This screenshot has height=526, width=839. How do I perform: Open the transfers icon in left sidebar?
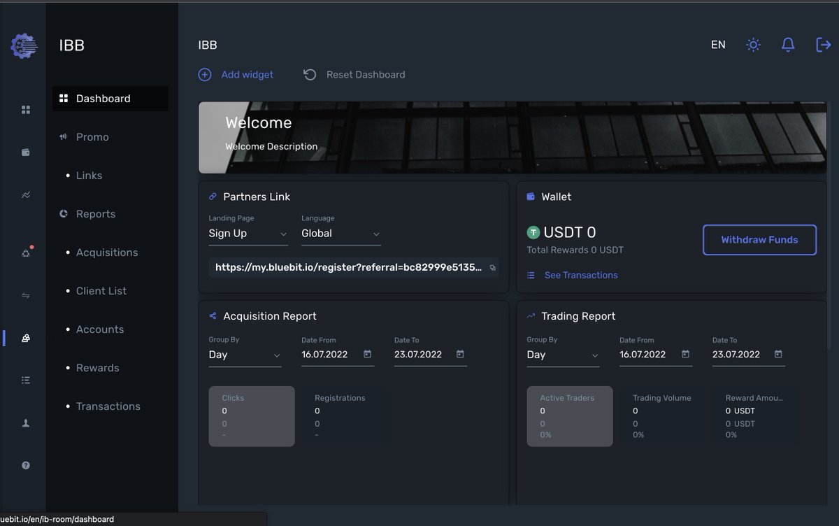(x=25, y=295)
